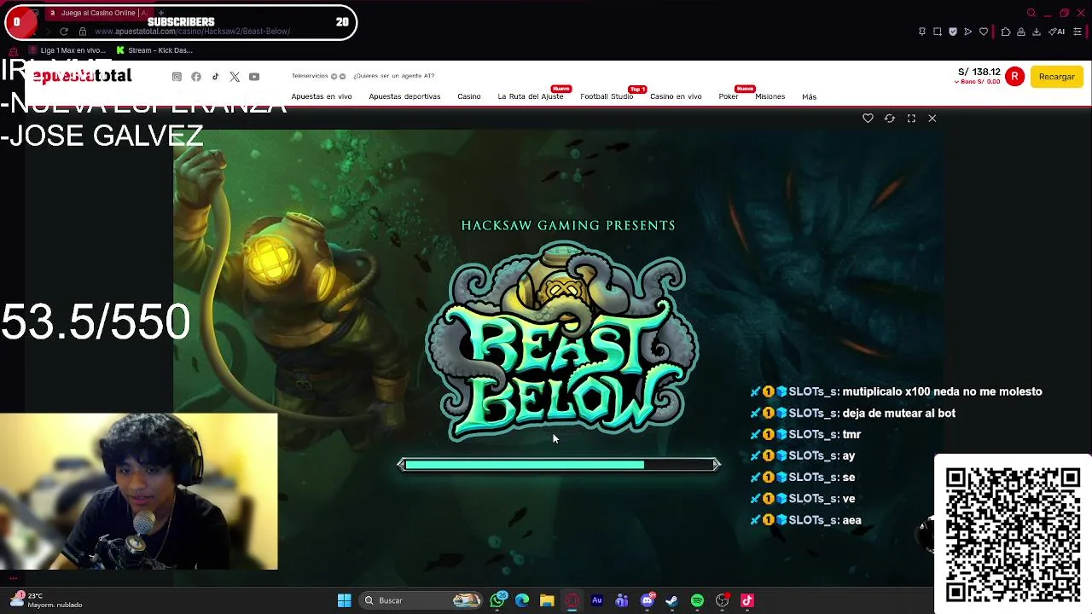
Task: Open the Apuestas en vivo menu
Action: click(x=322, y=96)
